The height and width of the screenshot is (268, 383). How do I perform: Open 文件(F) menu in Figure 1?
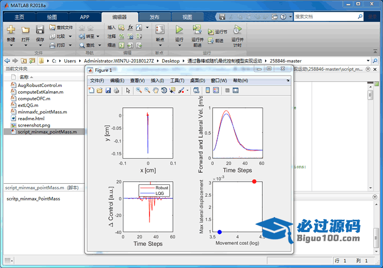click(x=97, y=80)
